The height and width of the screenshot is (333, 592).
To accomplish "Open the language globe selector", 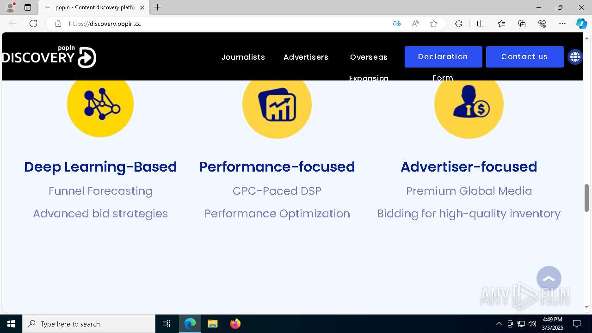I will (575, 57).
